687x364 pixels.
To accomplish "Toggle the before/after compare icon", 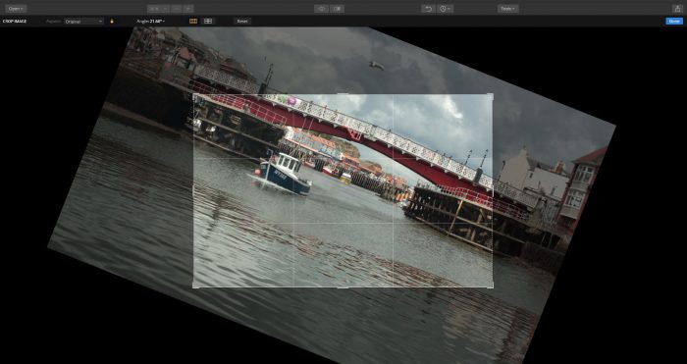I will (x=337, y=9).
